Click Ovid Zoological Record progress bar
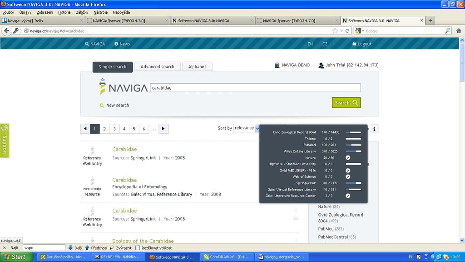Image resolution: width=465 pixels, height=262 pixels. click(353, 132)
